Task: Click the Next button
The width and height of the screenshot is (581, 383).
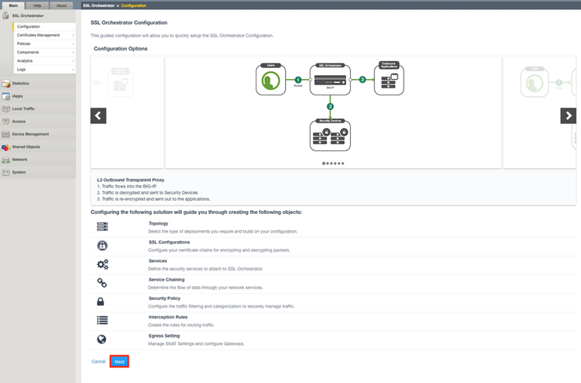Action: point(119,361)
